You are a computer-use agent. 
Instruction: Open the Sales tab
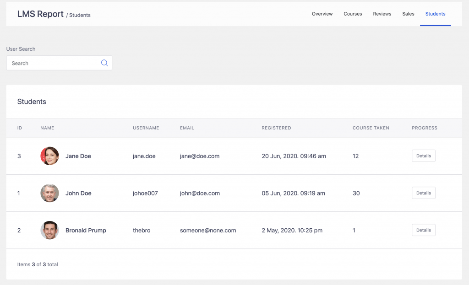click(408, 14)
